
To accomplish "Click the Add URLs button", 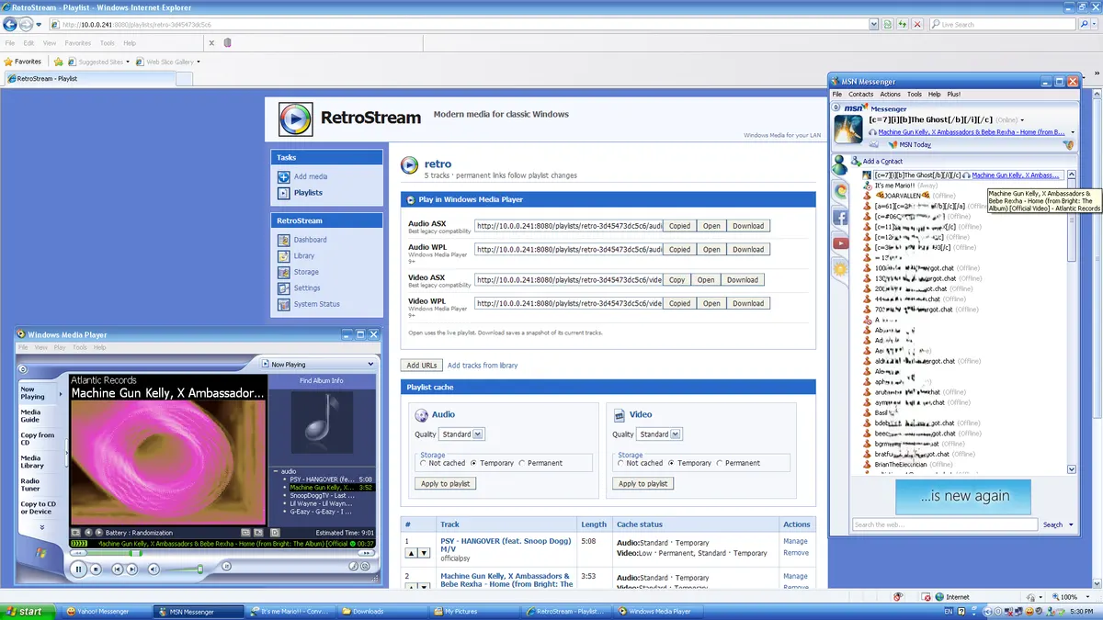I will (421, 366).
